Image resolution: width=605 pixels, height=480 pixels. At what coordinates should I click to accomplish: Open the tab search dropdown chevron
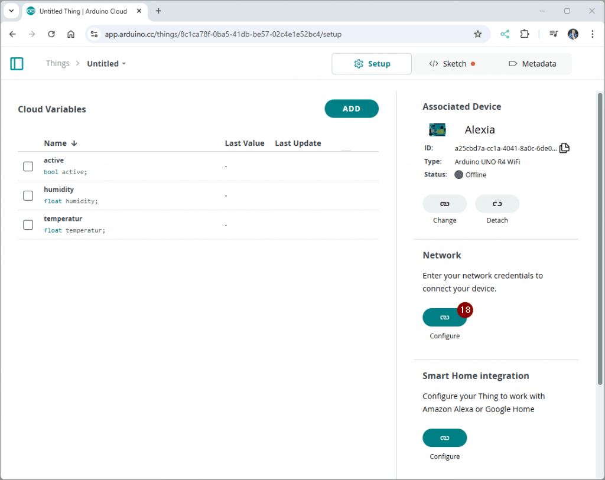(x=11, y=11)
